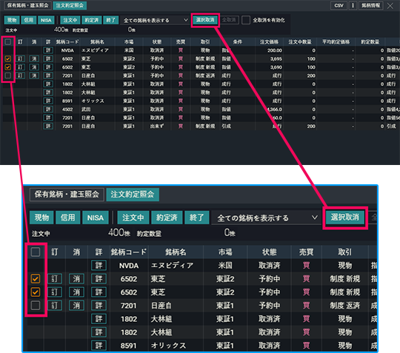This screenshot has height=353, width=400.
Task: Toggle 現物 filter, top window
Action: 12,20
